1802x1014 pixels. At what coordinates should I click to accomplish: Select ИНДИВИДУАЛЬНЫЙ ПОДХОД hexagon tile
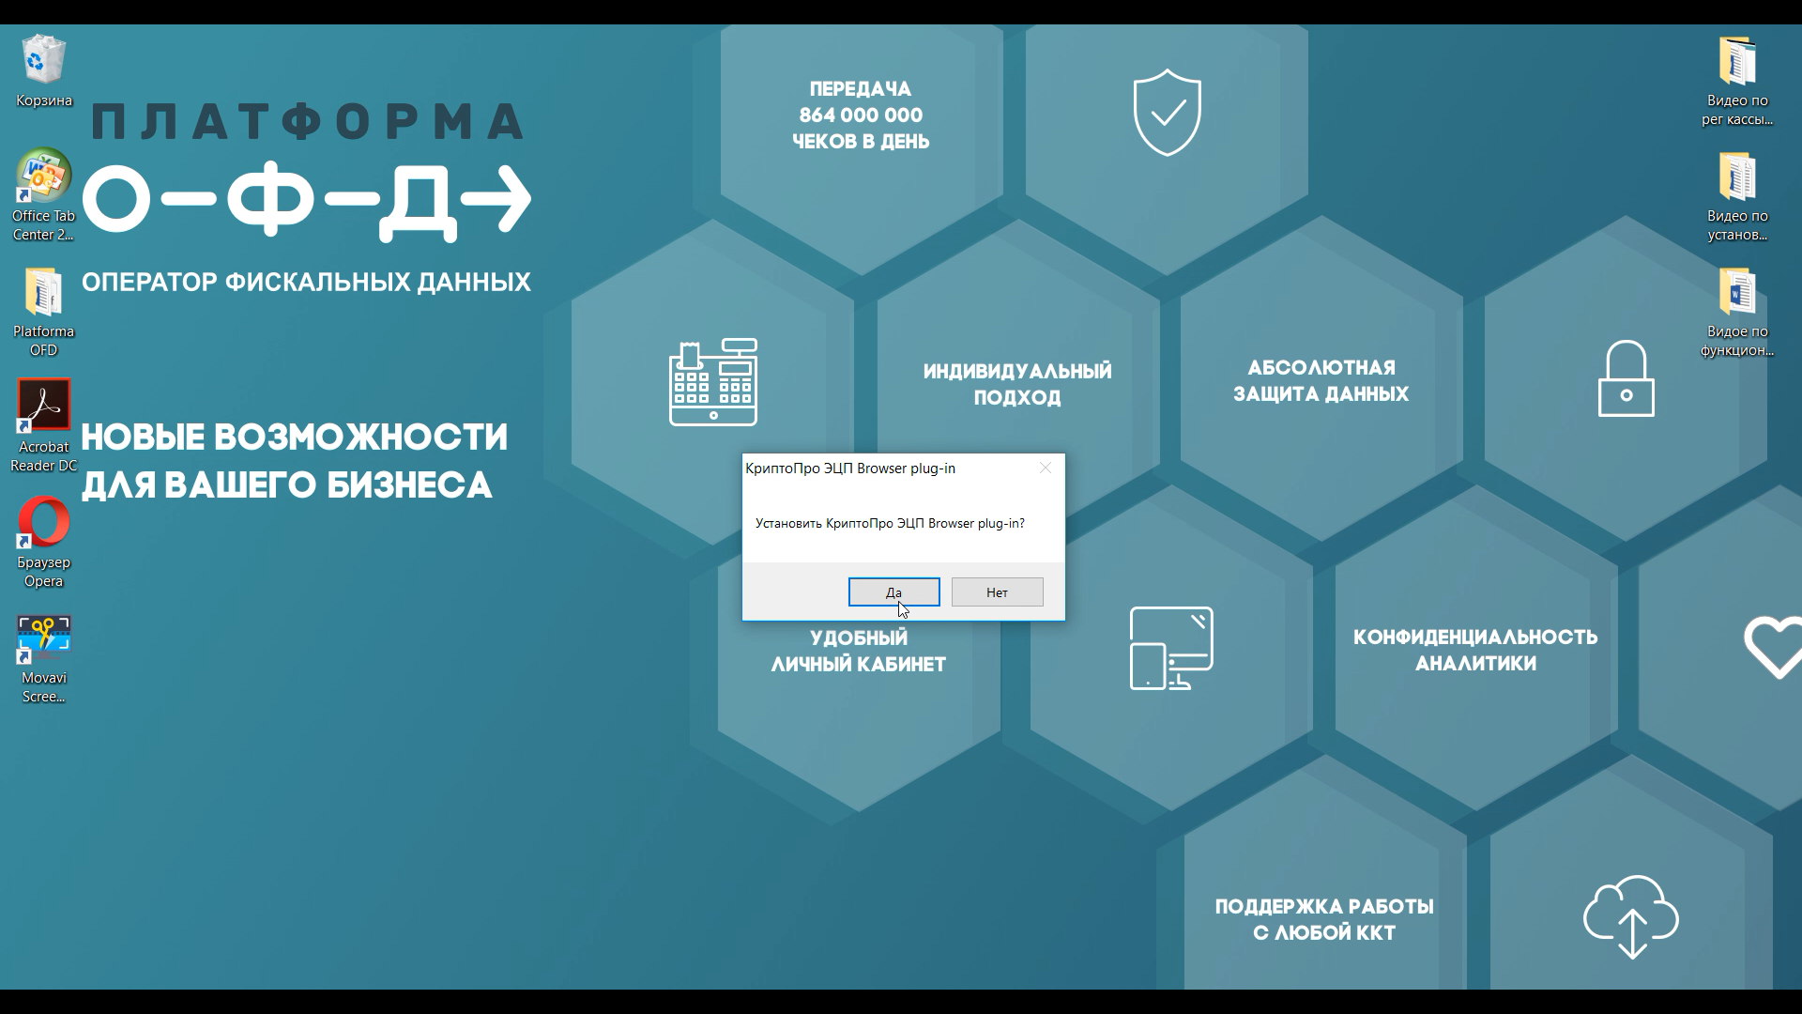pos(1015,384)
